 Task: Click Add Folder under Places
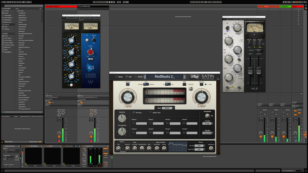[x=8, y=52]
